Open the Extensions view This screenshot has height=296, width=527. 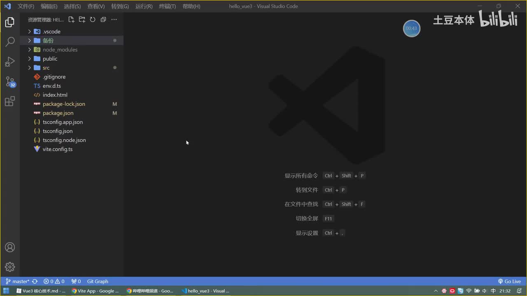click(10, 101)
